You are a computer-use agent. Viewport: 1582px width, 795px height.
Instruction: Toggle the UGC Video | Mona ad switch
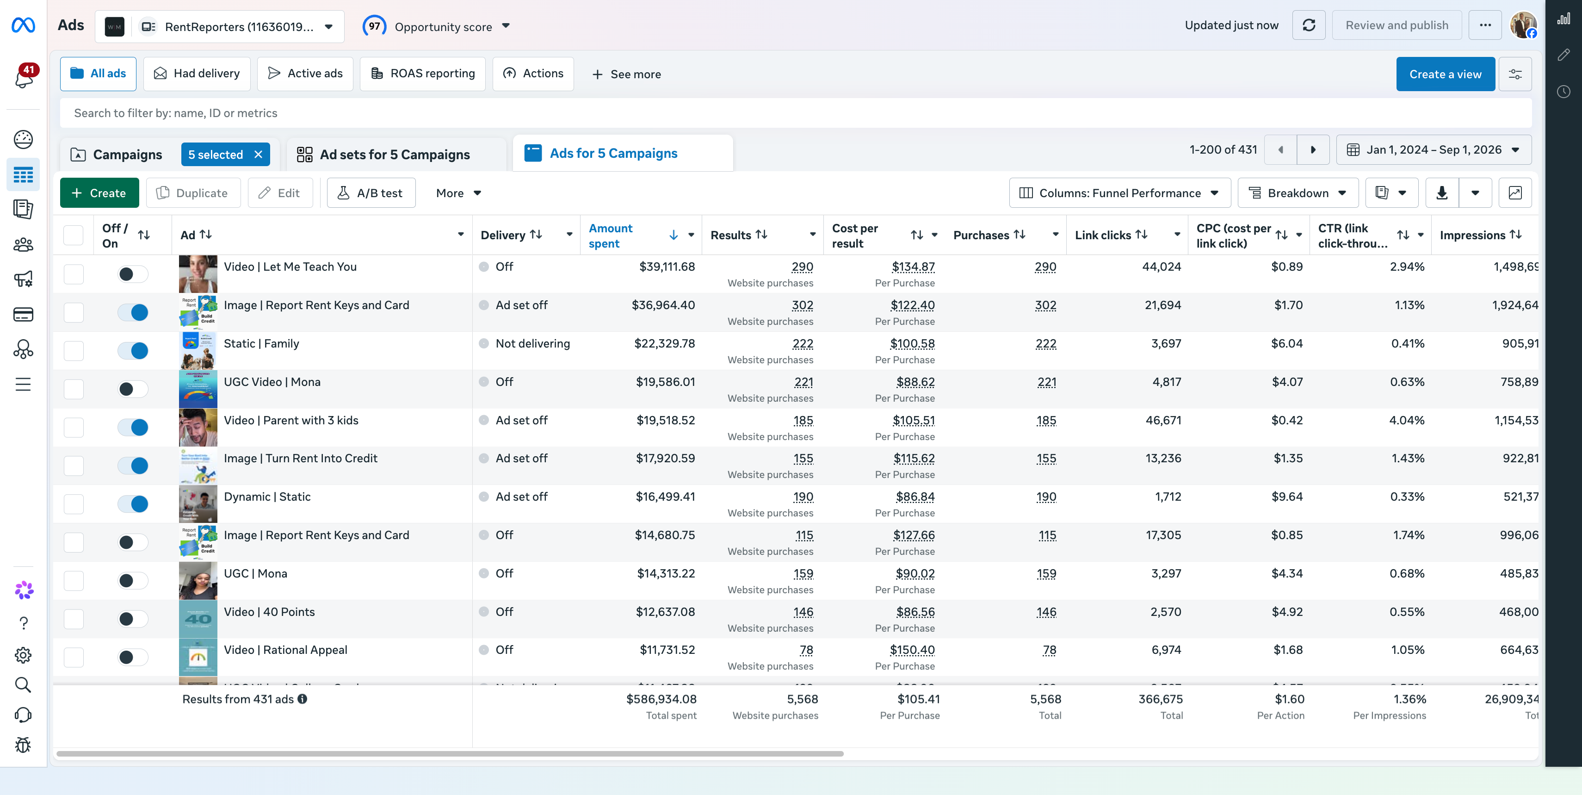click(133, 389)
